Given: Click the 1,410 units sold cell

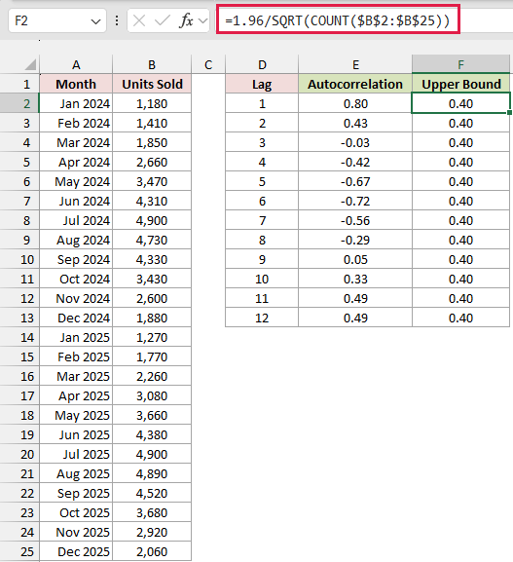Looking at the screenshot, I should (152, 123).
